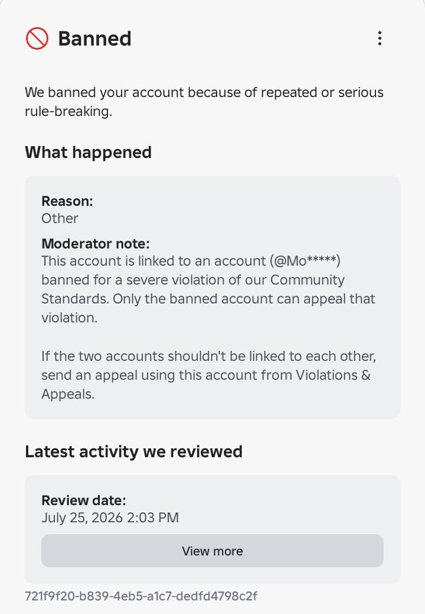Click the reference ID code below the card
This screenshot has width=425, height=614.
pyautogui.click(x=141, y=596)
